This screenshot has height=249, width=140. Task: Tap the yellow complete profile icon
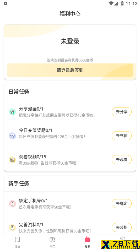point(12,228)
